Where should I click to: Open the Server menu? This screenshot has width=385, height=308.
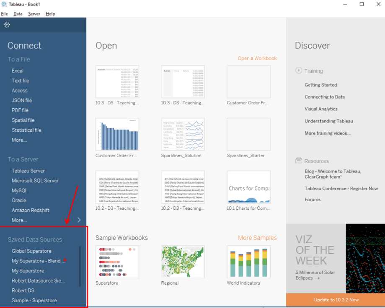pos(34,13)
